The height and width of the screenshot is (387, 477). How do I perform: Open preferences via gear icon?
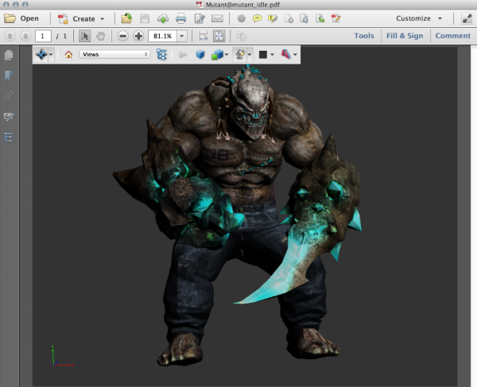(x=241, y=18)
